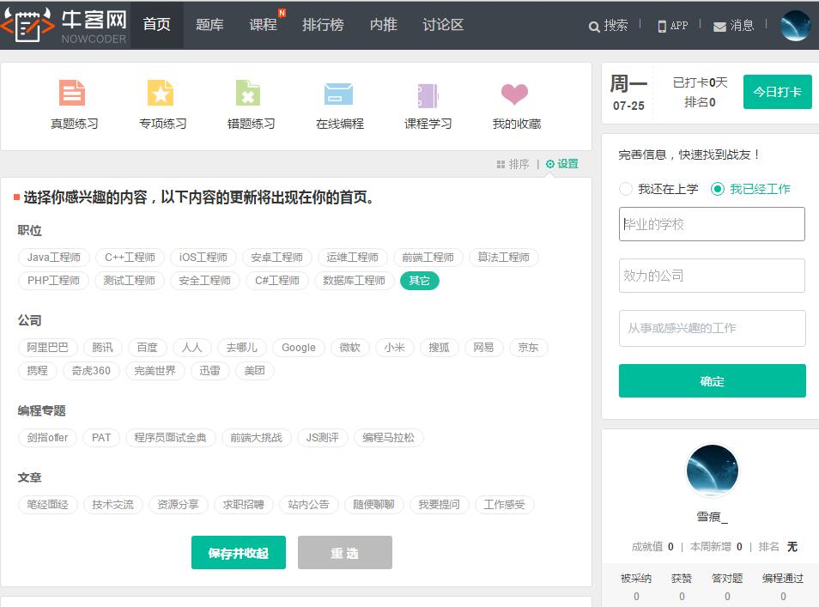
Task: Open the 排序 sort option
Action: [x=513, y=164]
